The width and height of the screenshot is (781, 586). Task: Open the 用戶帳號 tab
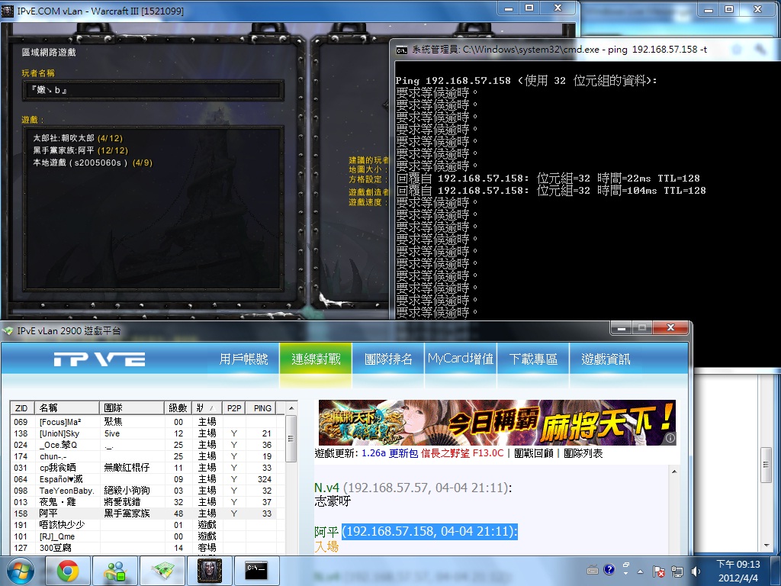243,359
